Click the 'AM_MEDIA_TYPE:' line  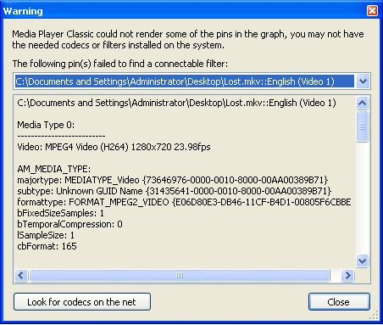pyautogui.click(x=54, y=169)
